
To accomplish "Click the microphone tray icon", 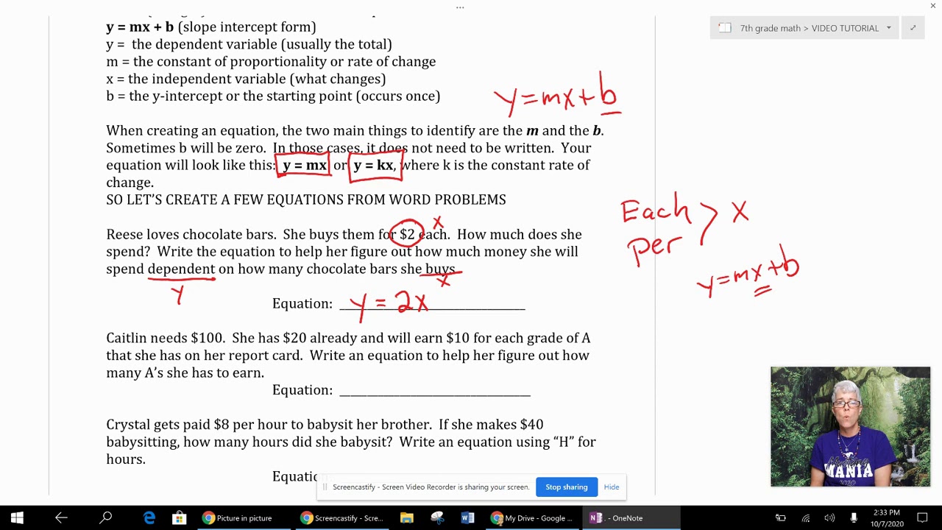I will (854, 518).
